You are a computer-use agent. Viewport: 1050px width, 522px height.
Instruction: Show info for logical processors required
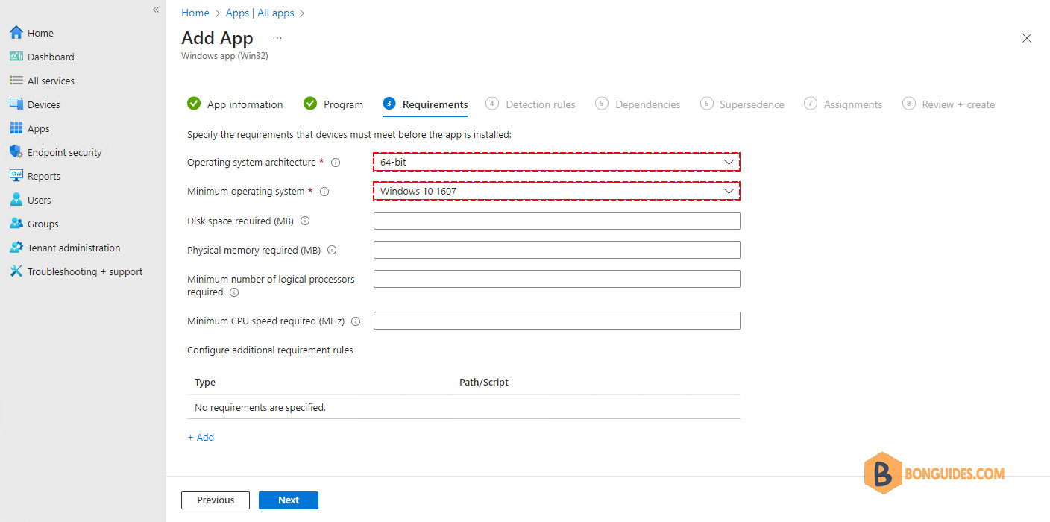[234, 292]
